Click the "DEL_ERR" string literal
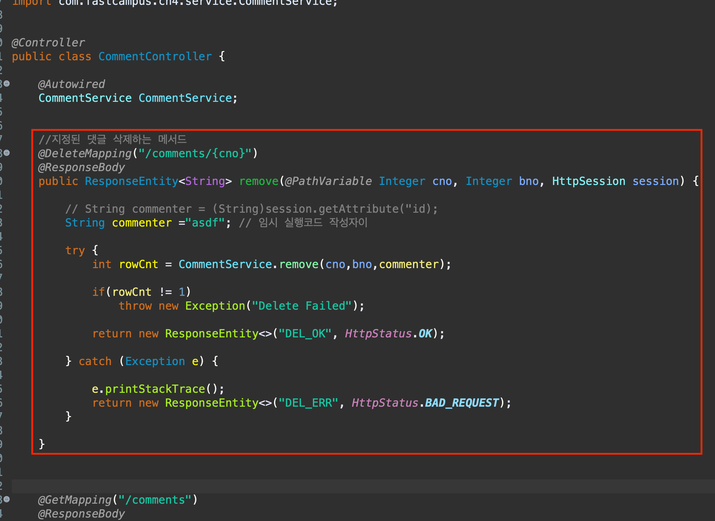Image resolution: width=715 pixels, height=521 pixels. click(x=308, y=403)
